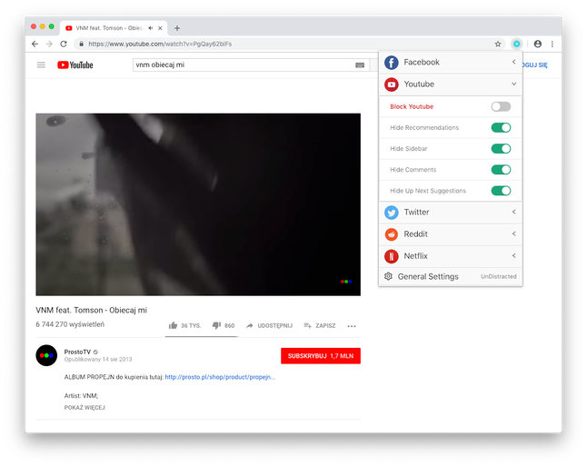587x466 pixels.
Task: Disable the Hide Comments toggle
Action: click(501, 170)
